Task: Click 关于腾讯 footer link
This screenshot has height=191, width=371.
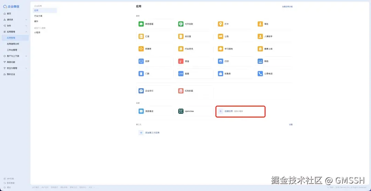Action: [35, 188]
